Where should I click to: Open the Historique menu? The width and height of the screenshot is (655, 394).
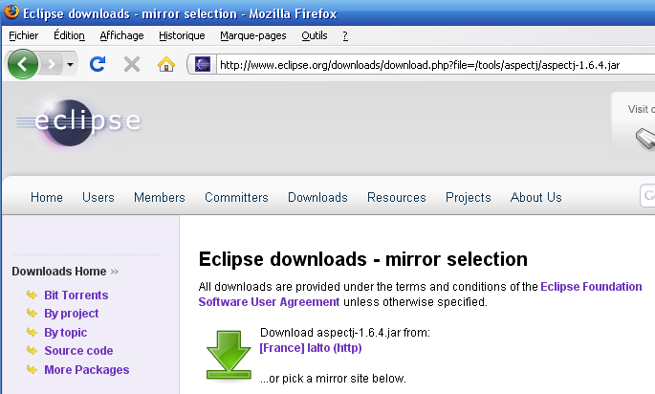point(182,35)
